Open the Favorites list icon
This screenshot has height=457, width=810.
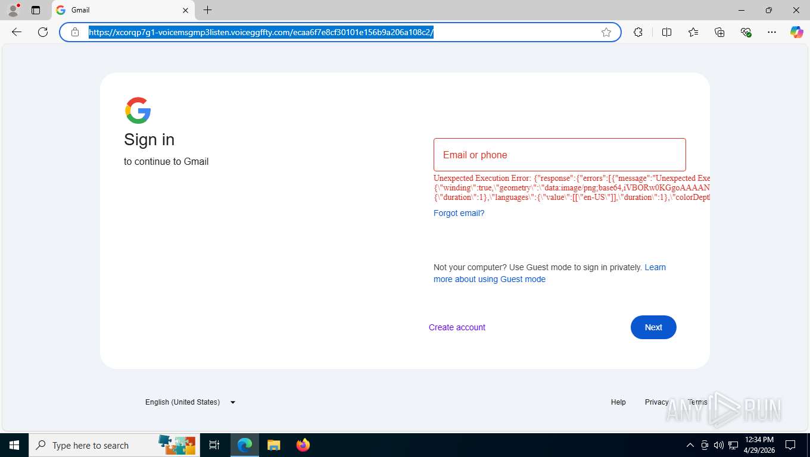(693, 32)
